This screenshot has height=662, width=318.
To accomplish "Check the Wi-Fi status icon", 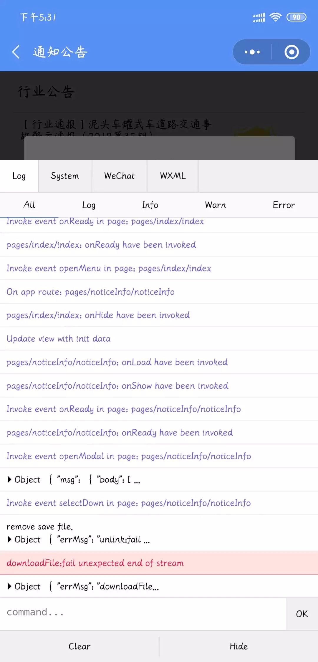I will pos(276,17).
